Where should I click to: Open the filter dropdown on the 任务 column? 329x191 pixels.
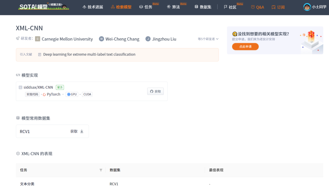tap(101, 170)
